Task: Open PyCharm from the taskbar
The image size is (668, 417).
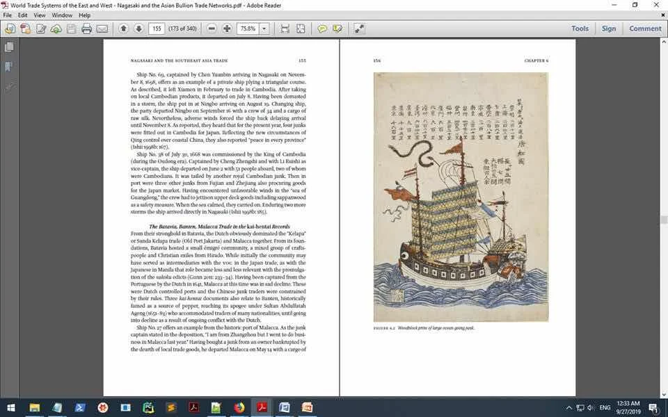Action: tap(148, 408)
